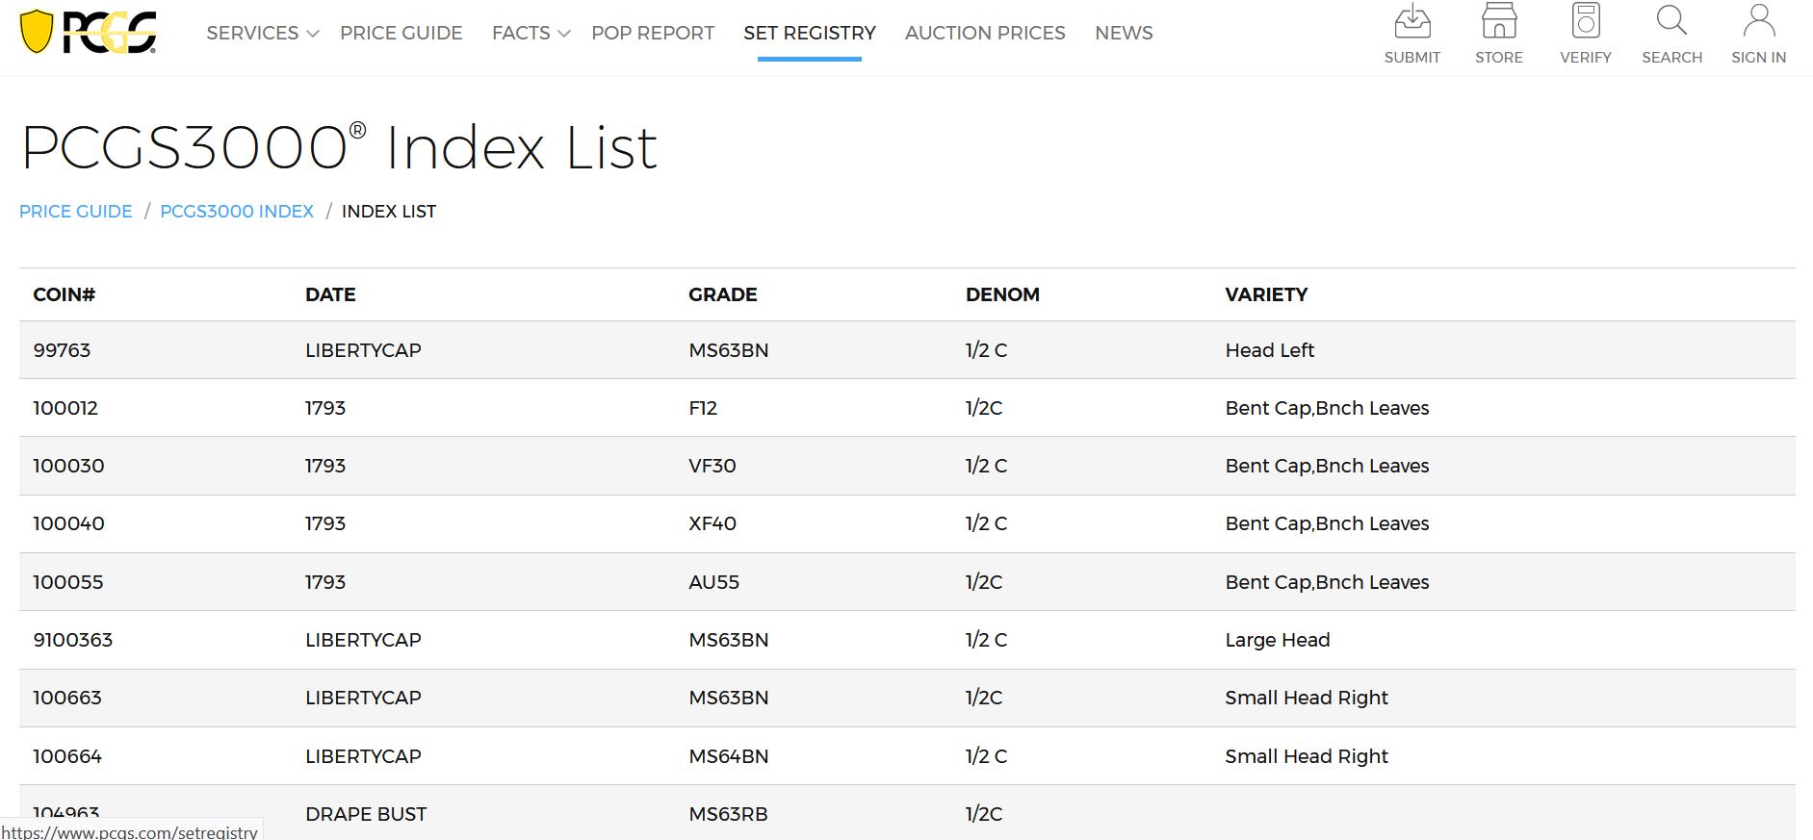Click the Verify coin-holder icon
The height and width of the screenshot is (840, 1813).
(x=1585, y=21)
